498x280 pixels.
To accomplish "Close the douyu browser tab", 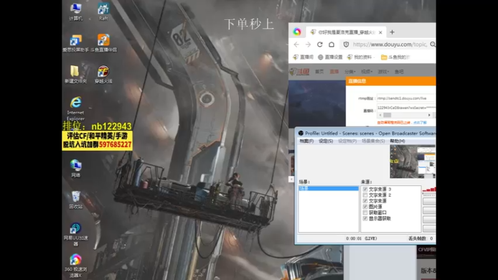I will [380, 32].
